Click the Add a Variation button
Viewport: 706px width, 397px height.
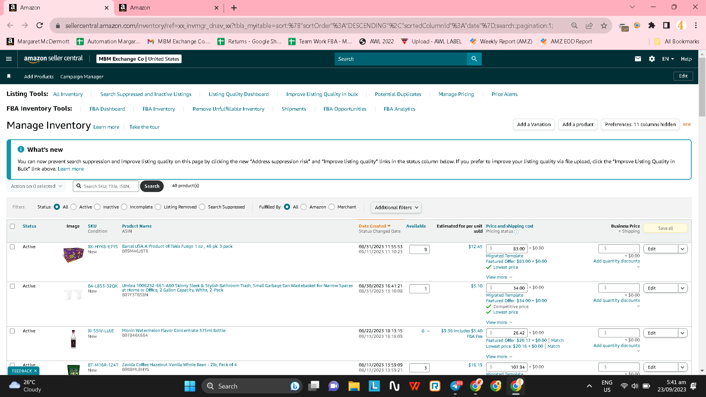point(534,124)
